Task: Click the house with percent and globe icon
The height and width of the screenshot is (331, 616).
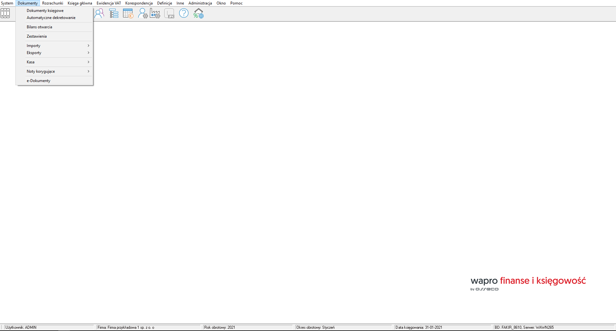Action: pyautogui.click(x=198, y=14)
